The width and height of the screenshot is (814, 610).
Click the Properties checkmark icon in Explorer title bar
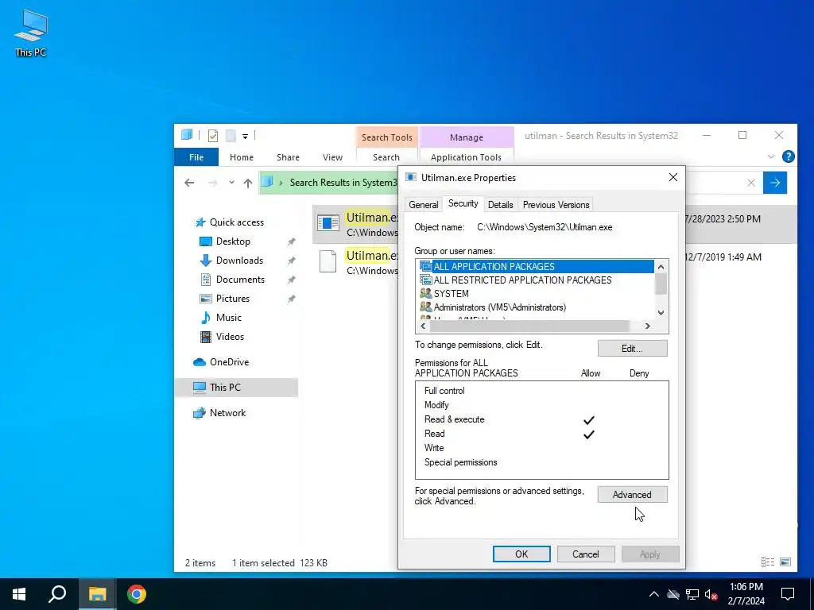click(213, 136)
